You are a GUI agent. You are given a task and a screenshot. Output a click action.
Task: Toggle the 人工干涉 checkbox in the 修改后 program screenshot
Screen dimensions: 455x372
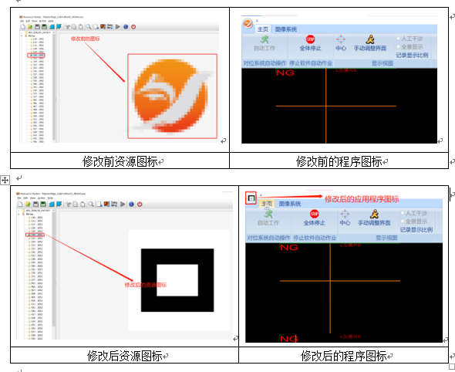point(403,213)
